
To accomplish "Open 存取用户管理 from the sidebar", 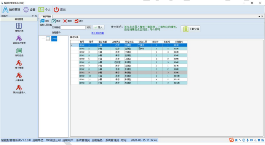I will pyautogui.click(x=19, y=40).
